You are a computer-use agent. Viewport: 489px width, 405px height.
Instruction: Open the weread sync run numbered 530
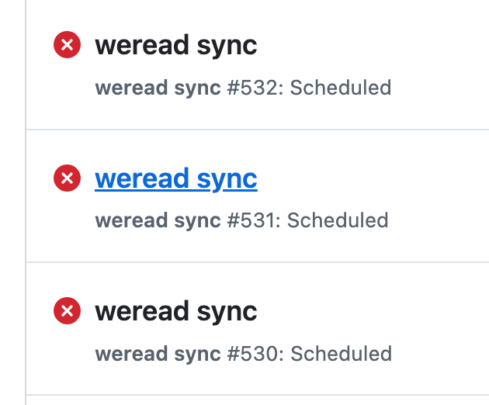pos(175,312)
